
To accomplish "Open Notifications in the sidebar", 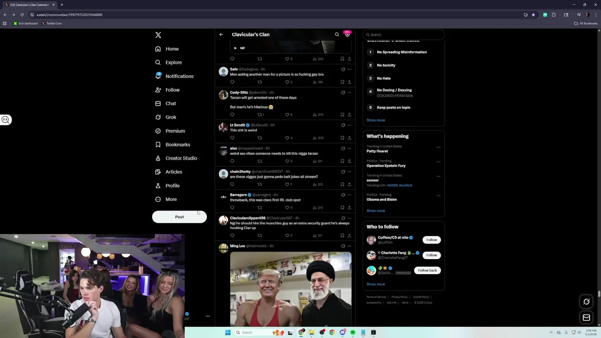I will pos(174,76).
